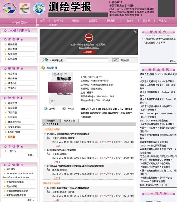Click 更多 under the download center
This screenshot has height=202, width=177.
(31, 155)
